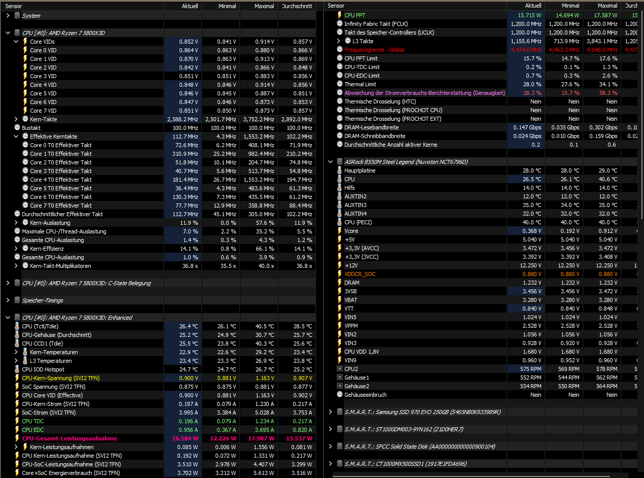Click the thermometer icon of Hauptplatine

click(340, 170)
